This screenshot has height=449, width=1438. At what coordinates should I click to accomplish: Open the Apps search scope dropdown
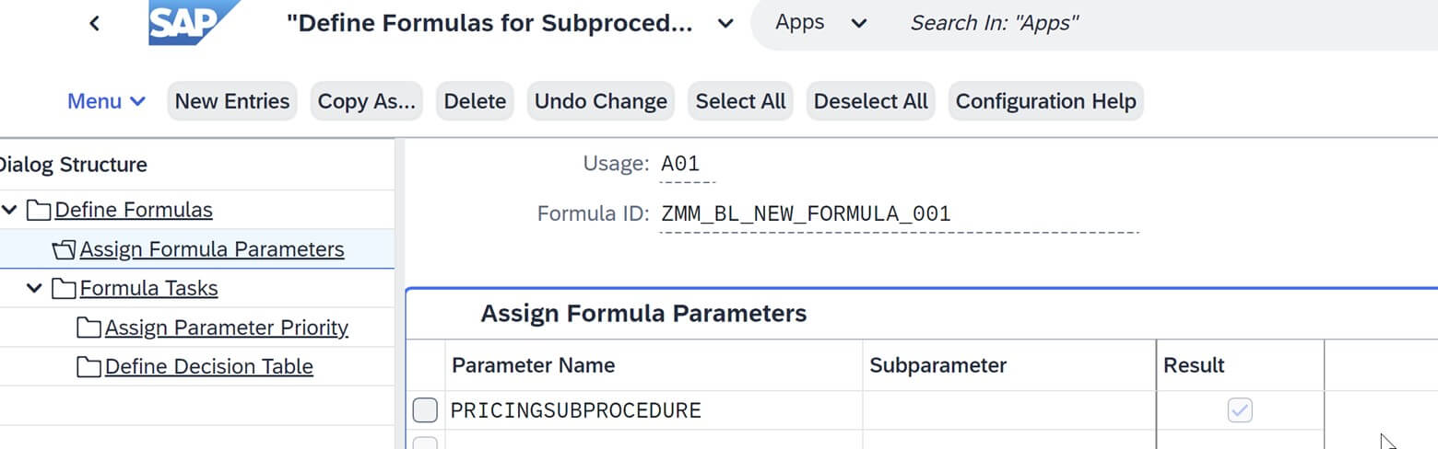coord(859,24)
